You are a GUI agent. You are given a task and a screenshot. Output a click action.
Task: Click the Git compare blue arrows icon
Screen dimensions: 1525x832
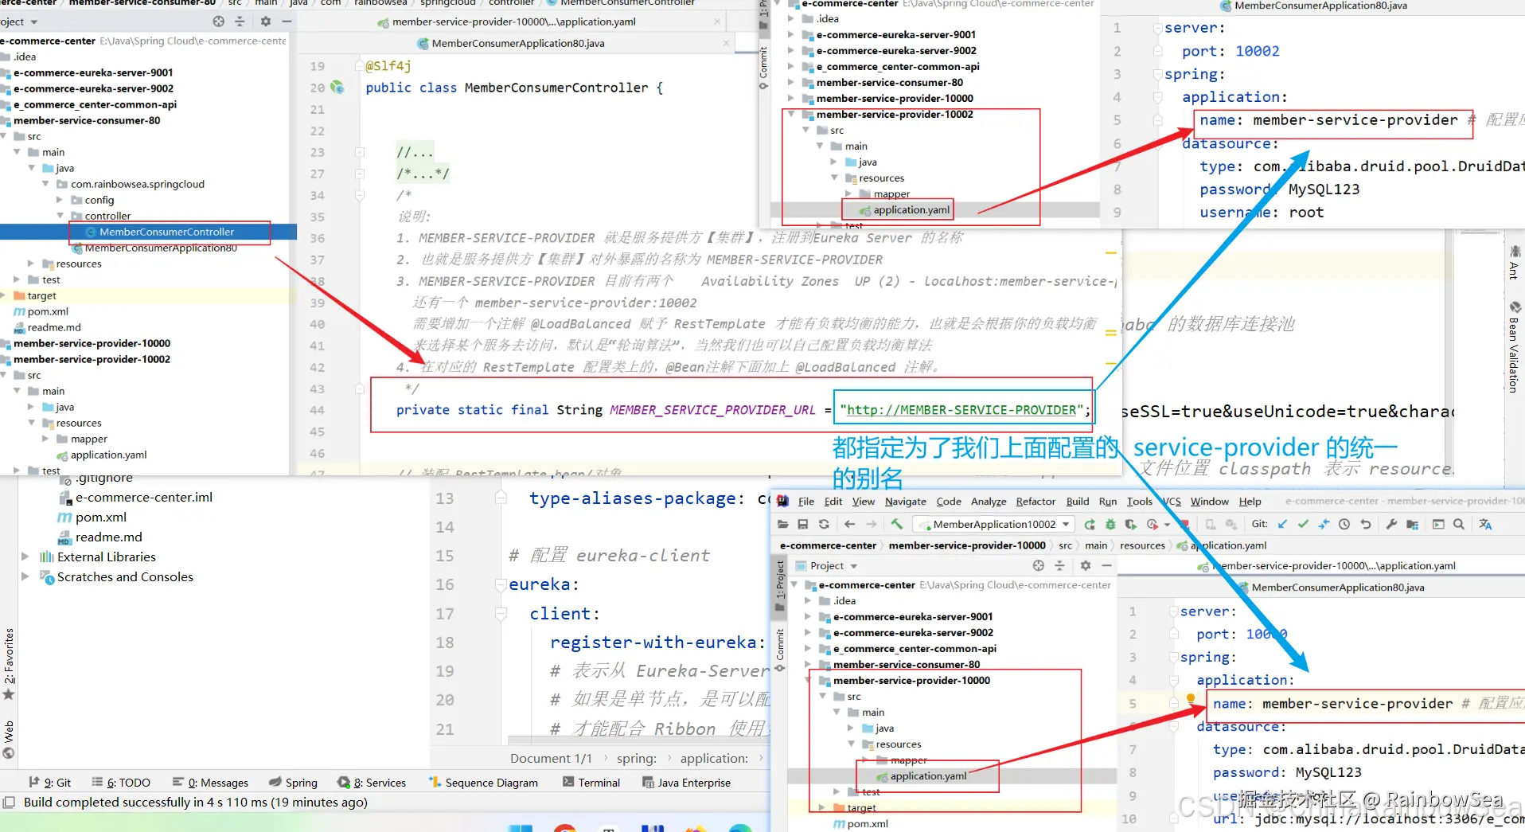click(1324, 525)
